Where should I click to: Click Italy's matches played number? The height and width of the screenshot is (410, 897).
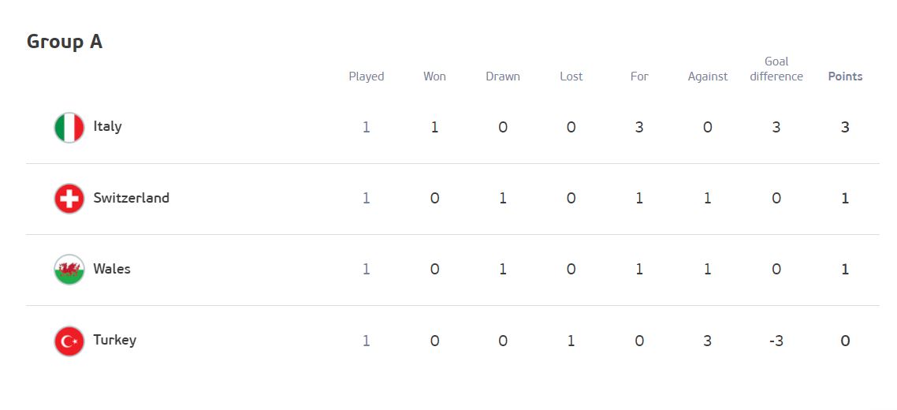tap(367, 127)
